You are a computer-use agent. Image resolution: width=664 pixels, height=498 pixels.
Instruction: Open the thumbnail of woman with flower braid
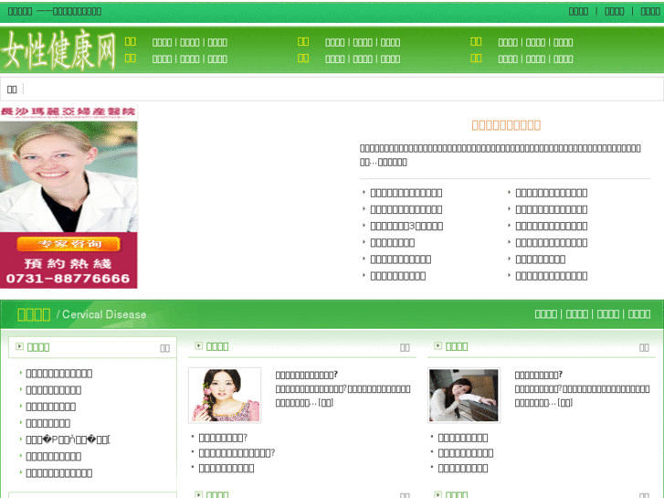pos(225,395)
